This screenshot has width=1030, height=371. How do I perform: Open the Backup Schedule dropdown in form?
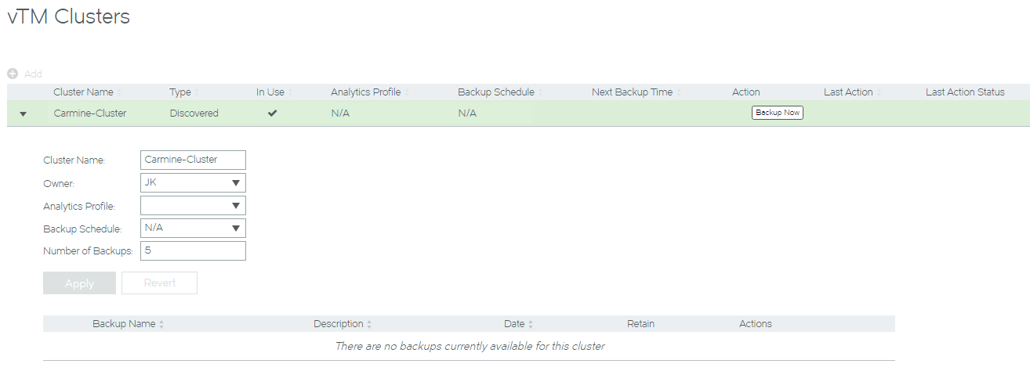193,229
